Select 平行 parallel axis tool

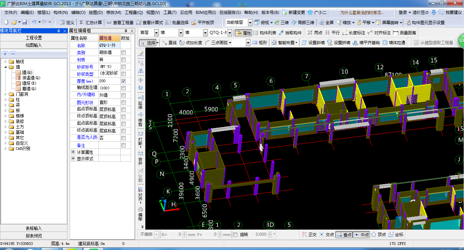click(x=332, y=33)
